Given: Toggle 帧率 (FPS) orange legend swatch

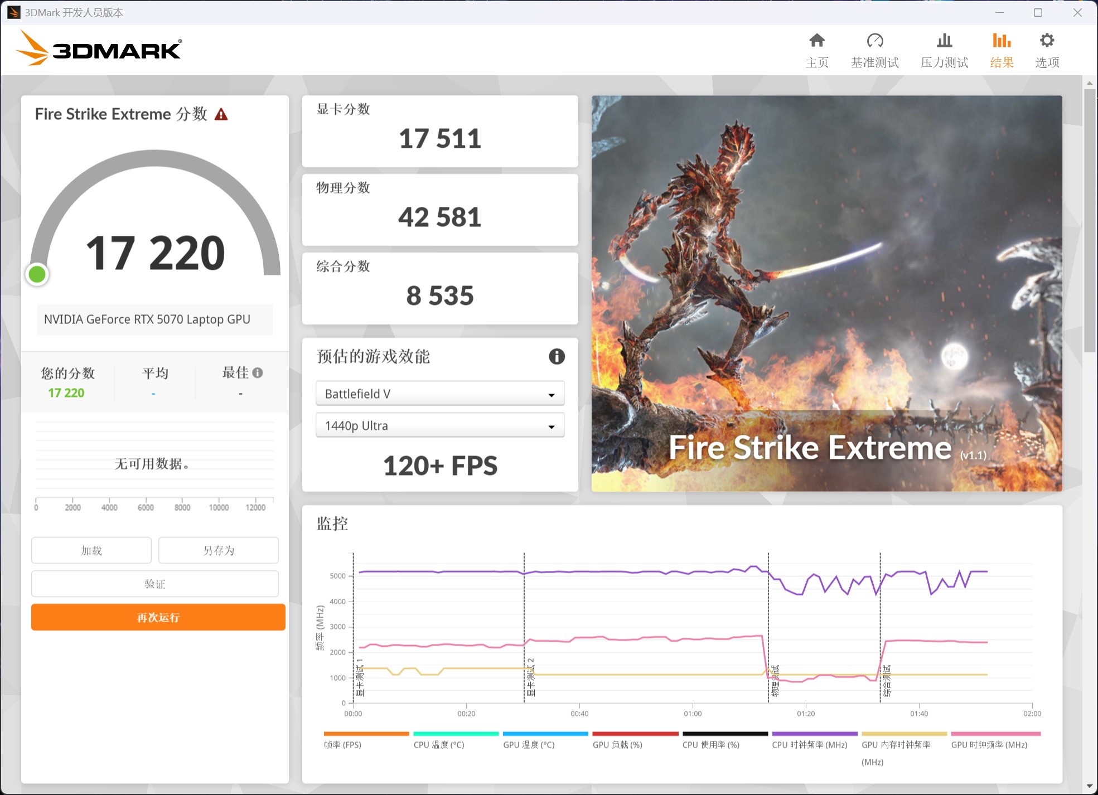Looking at the screenshot, I should (366, 734).
